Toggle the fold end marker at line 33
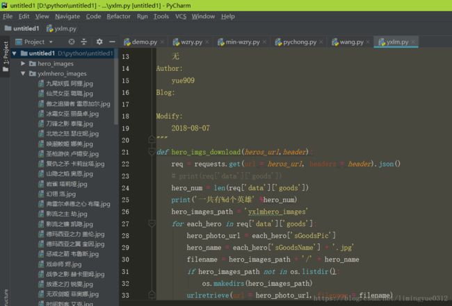452x306 pixels. 152,294
